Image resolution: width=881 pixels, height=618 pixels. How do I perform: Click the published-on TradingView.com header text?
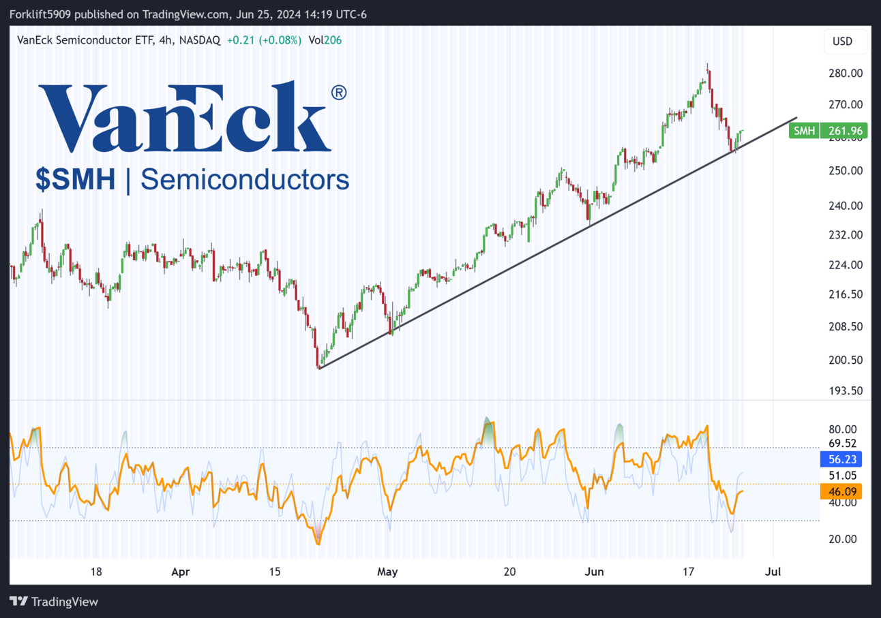[188, 14]
